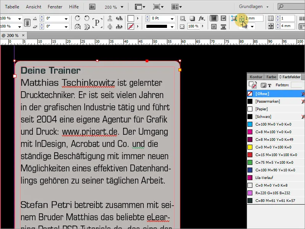Enable wrap around bounding box

click(223, 18)
